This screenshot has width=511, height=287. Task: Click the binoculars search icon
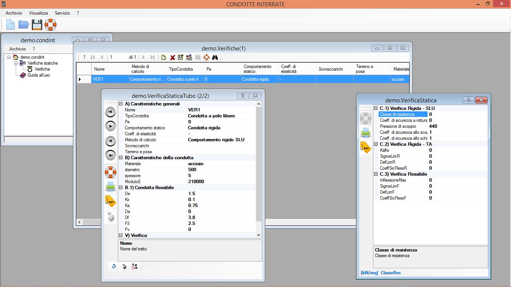(215, 57)
